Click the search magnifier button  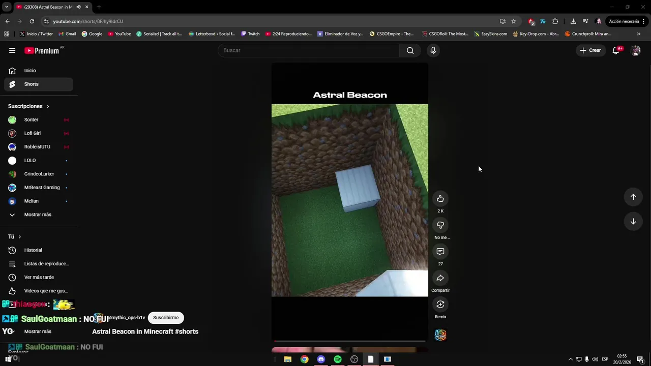410,50
